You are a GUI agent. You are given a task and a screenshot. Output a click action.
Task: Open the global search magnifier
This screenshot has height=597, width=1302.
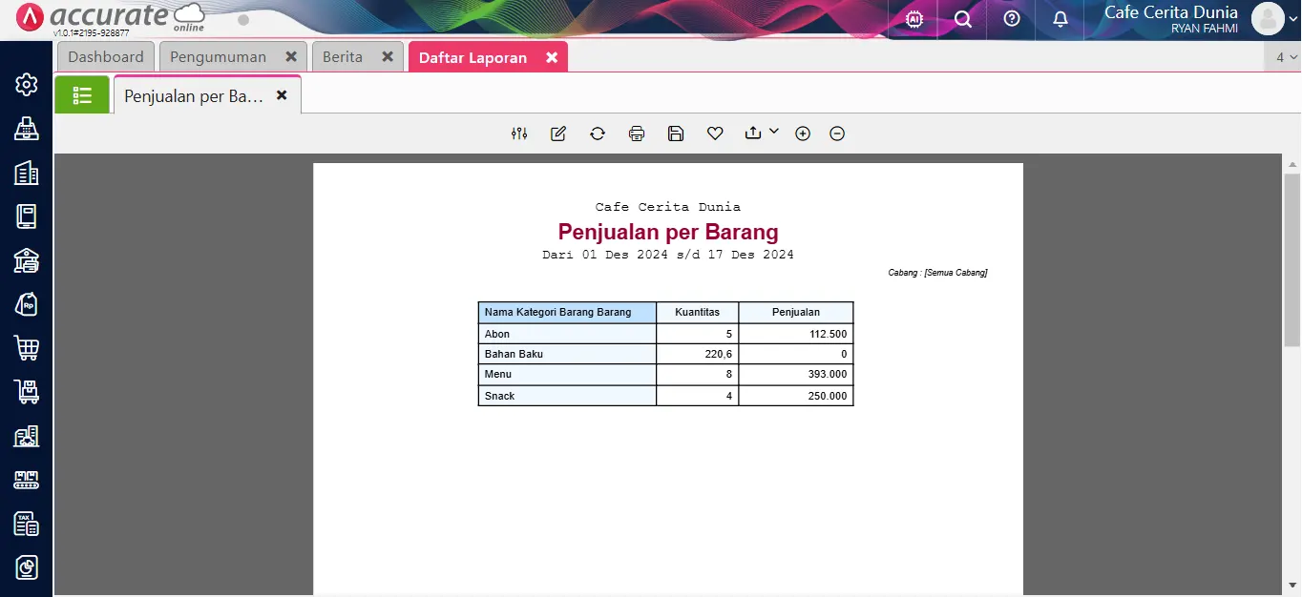pyautogui.click(x=962, y=19)
